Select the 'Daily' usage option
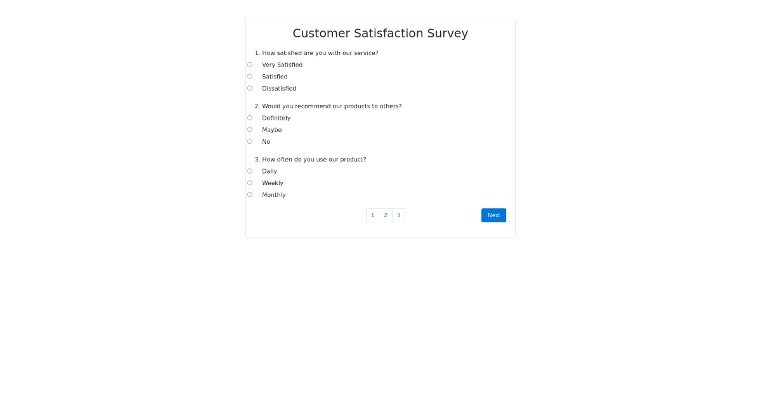Image resolution: width=761 pixels, height=399 pixels. pos(249,170)
